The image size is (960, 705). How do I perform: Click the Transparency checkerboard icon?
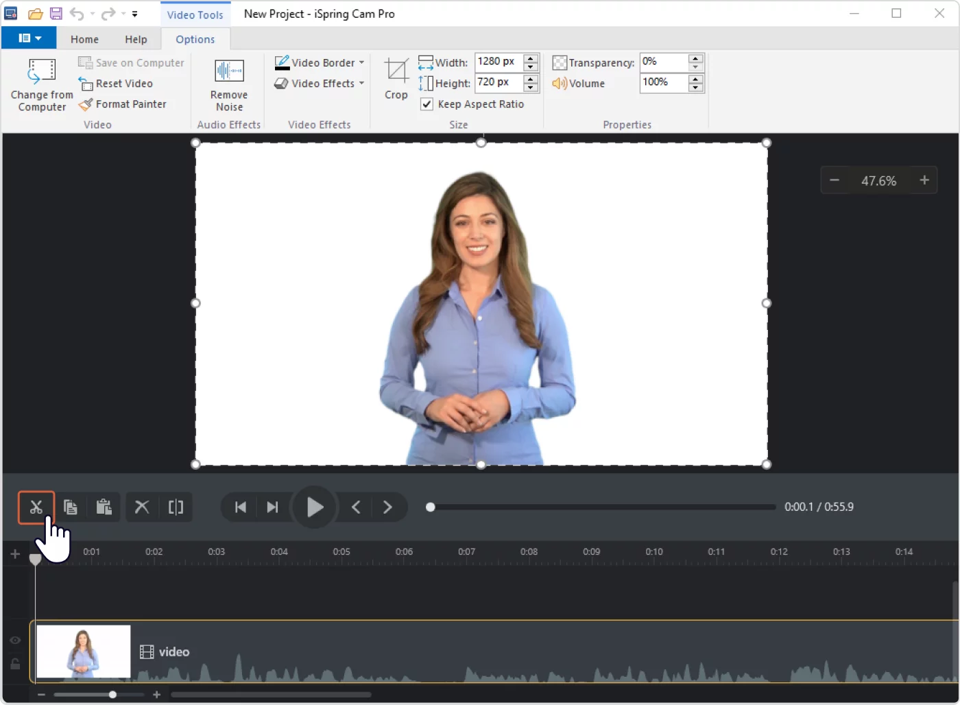pos(560,63)
